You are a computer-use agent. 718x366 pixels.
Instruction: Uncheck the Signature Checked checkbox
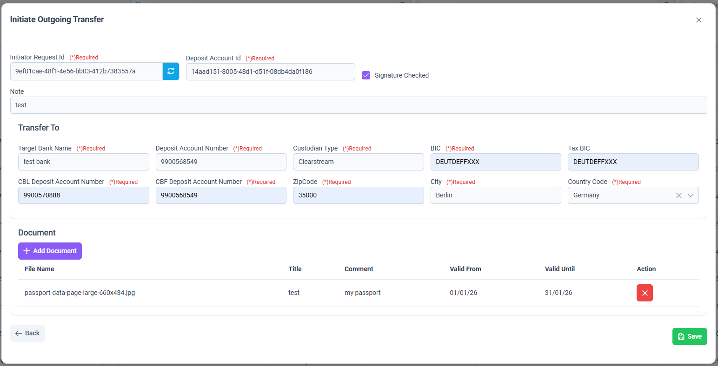(366, 75)
